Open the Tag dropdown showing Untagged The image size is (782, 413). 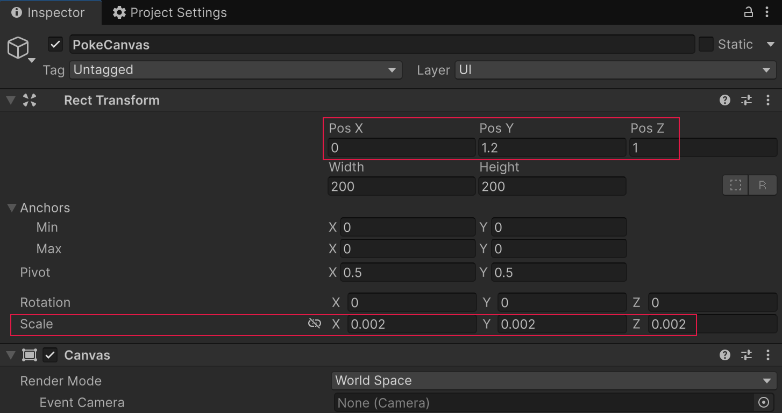point(236,70)
